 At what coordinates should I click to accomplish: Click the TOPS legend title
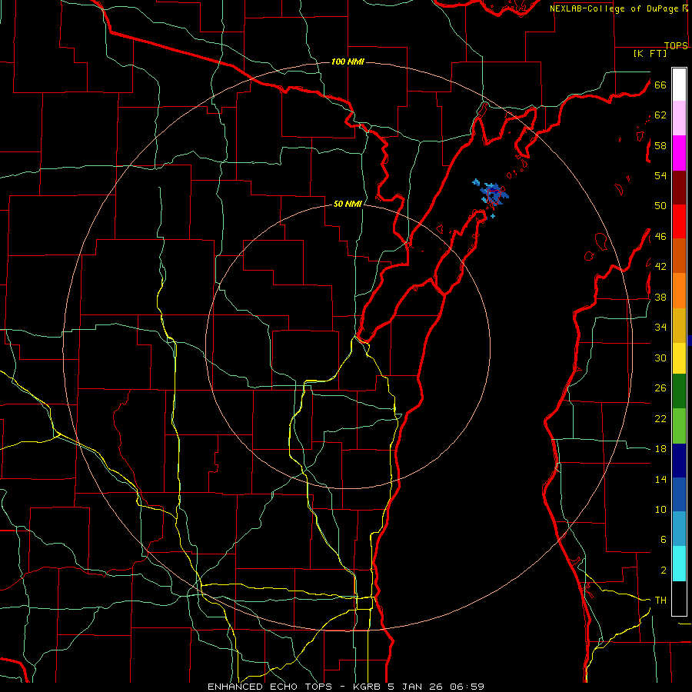tap(676, 45)
